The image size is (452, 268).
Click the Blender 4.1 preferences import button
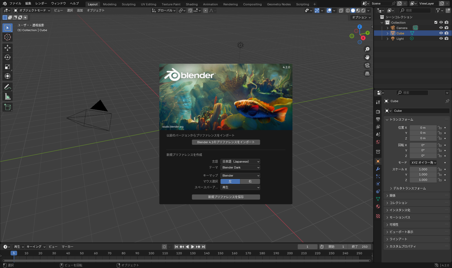pos(226,142)
